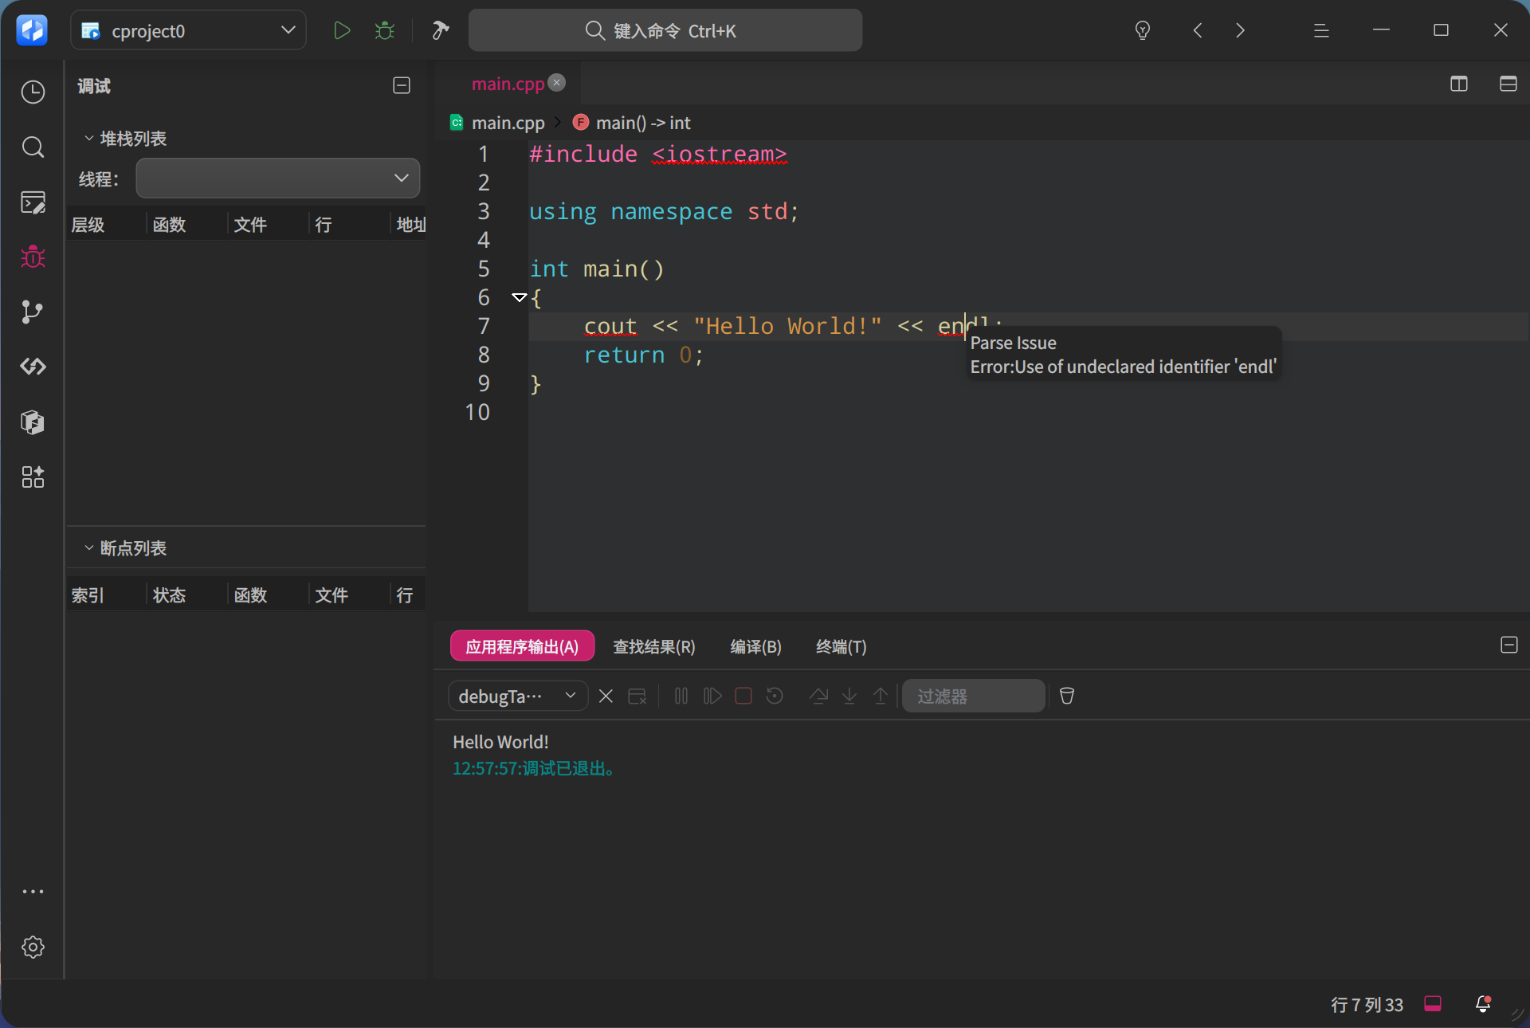Switch to the 终端(T) tab
Viewport: 1530px width, 1028px height.
[841, 646]
